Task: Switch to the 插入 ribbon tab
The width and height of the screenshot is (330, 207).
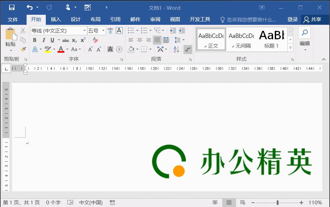Action: [x=55, y=19]
